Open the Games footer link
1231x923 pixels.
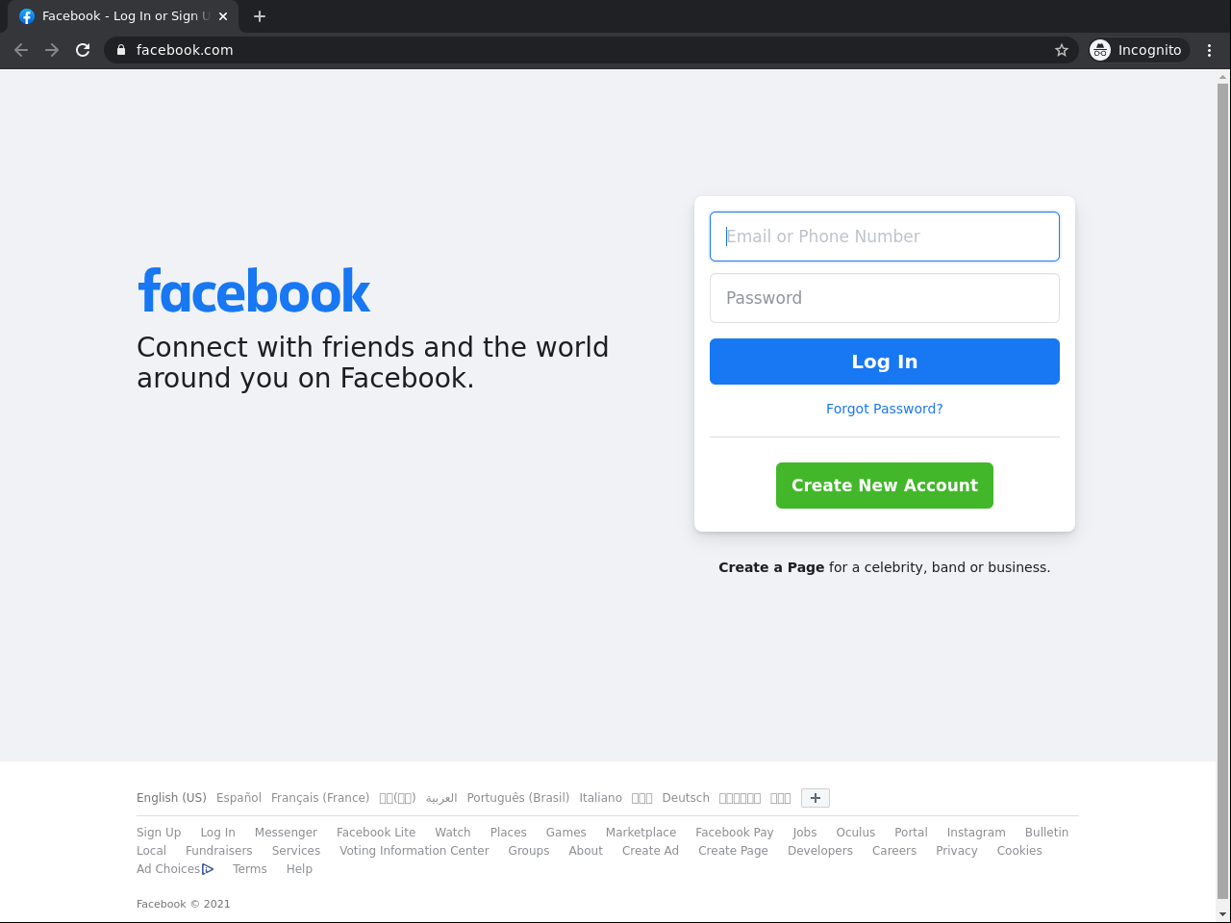pos(566,833)
